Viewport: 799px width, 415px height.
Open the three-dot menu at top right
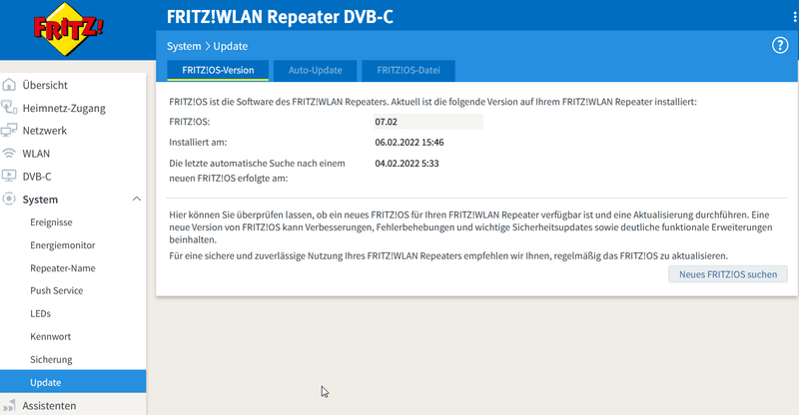pyautogui.click(x=795, y=17)
